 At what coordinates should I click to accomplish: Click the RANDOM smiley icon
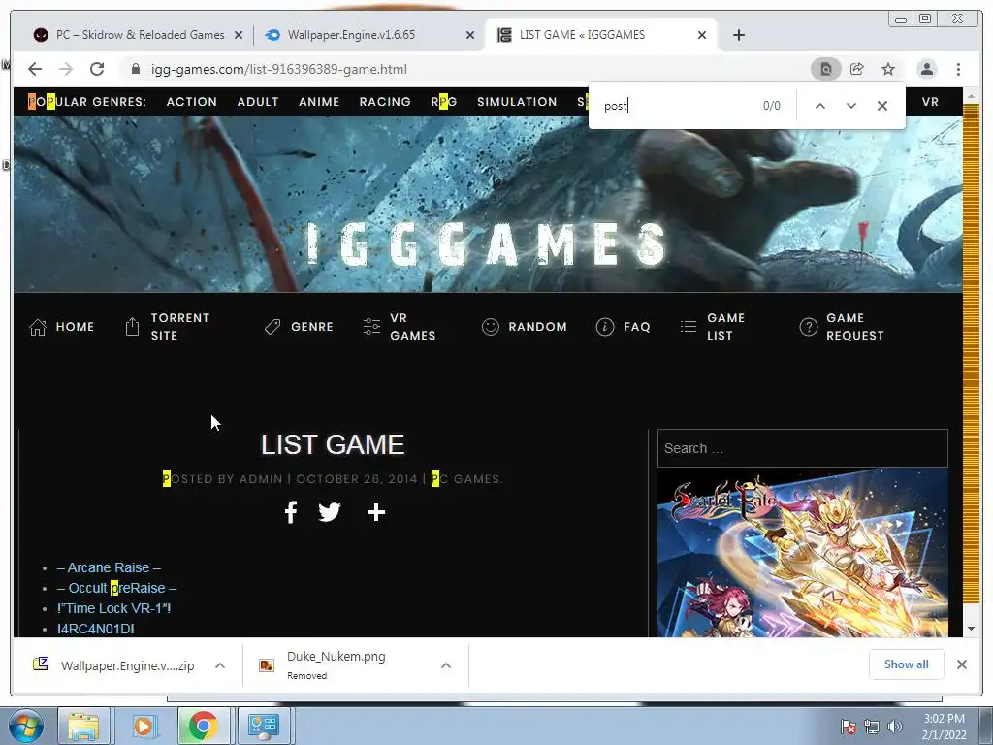pos(490,327)
